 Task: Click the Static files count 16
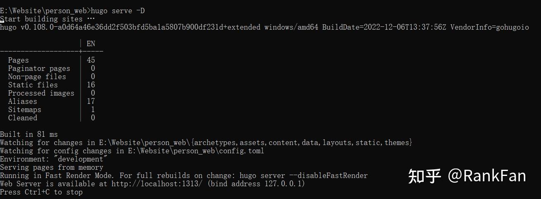click(91, 85)
